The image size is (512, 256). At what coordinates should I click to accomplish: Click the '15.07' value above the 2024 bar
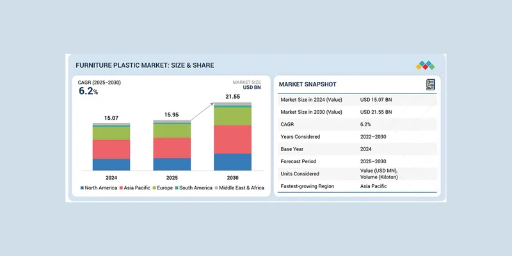[111, 118]
